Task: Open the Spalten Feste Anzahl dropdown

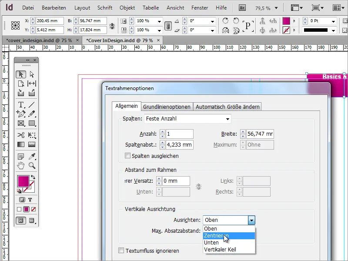Action: coord(187,119)
